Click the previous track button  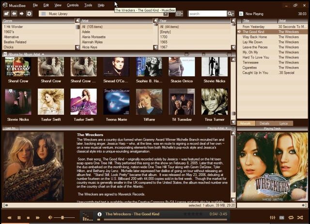pos(9,218)
